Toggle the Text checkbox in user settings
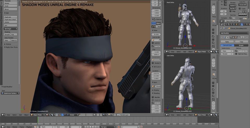 (x=230, y=18)
